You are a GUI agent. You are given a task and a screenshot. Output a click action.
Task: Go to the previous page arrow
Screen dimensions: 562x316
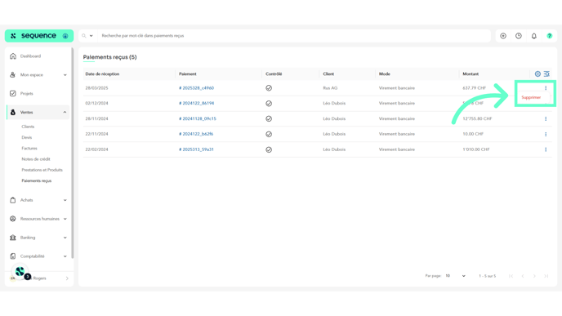tap(523, 276)
